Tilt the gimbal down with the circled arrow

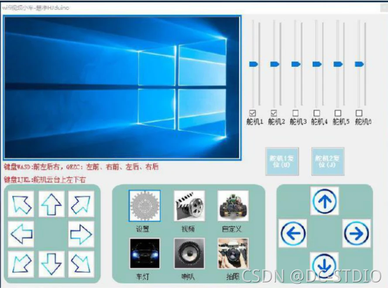tap(324, 266)
